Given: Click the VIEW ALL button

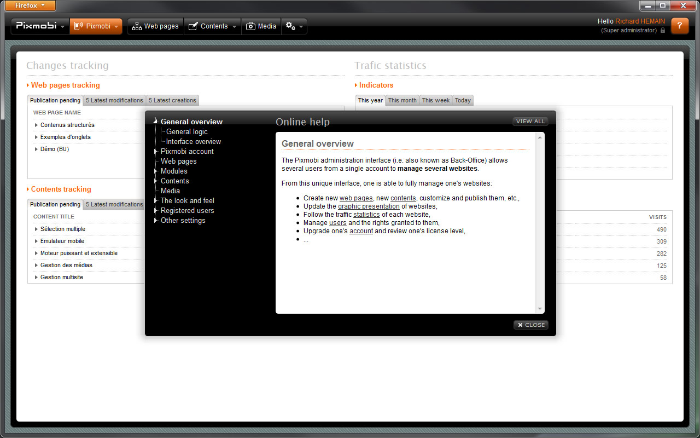Looking at the screenshot, I should 530,121.
